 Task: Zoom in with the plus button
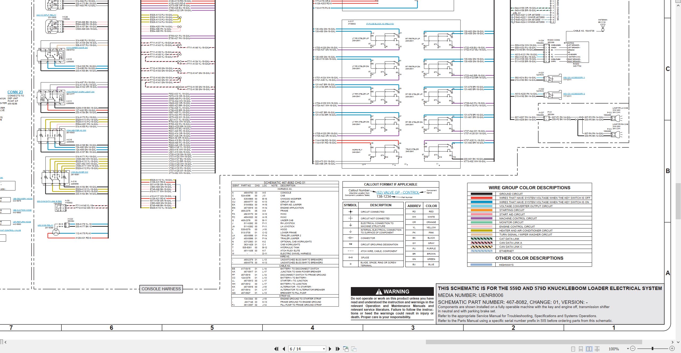tap(672, 348)
